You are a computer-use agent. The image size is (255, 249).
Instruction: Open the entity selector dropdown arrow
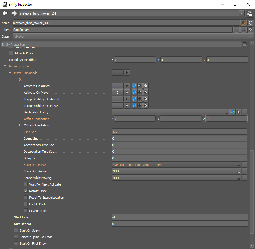pos(242,13)
